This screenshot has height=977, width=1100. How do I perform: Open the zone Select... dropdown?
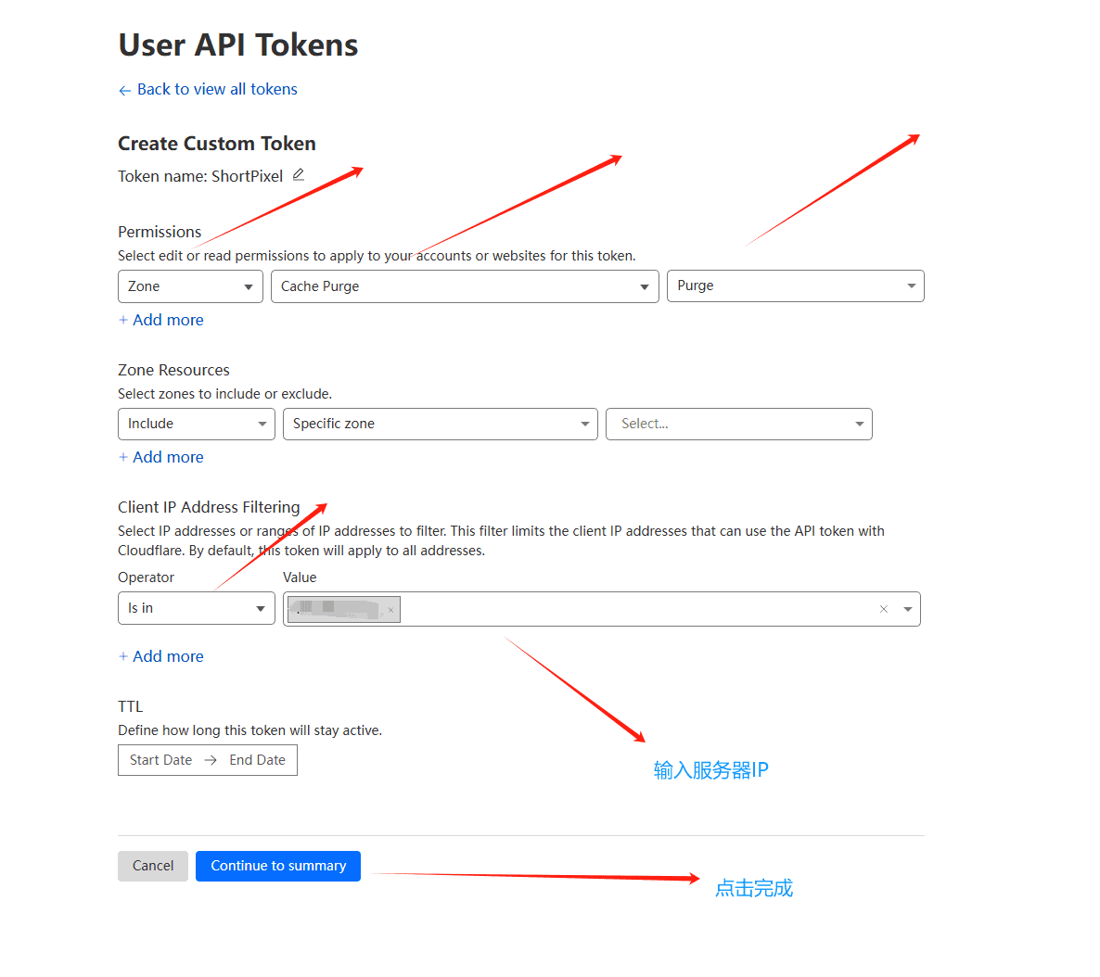pos(738,424)
